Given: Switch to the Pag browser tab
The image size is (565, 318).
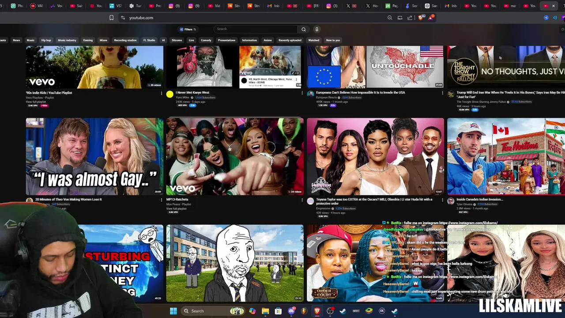Looking at the screenshot, I should tap(392, 6).
